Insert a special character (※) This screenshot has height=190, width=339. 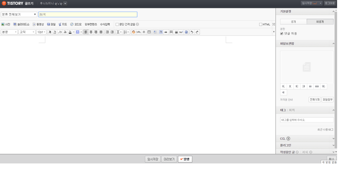point(144,32)
